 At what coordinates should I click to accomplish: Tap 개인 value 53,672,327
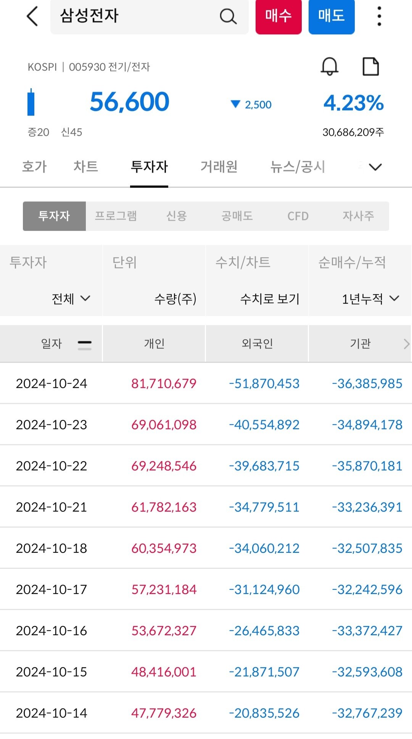(164, 631)
